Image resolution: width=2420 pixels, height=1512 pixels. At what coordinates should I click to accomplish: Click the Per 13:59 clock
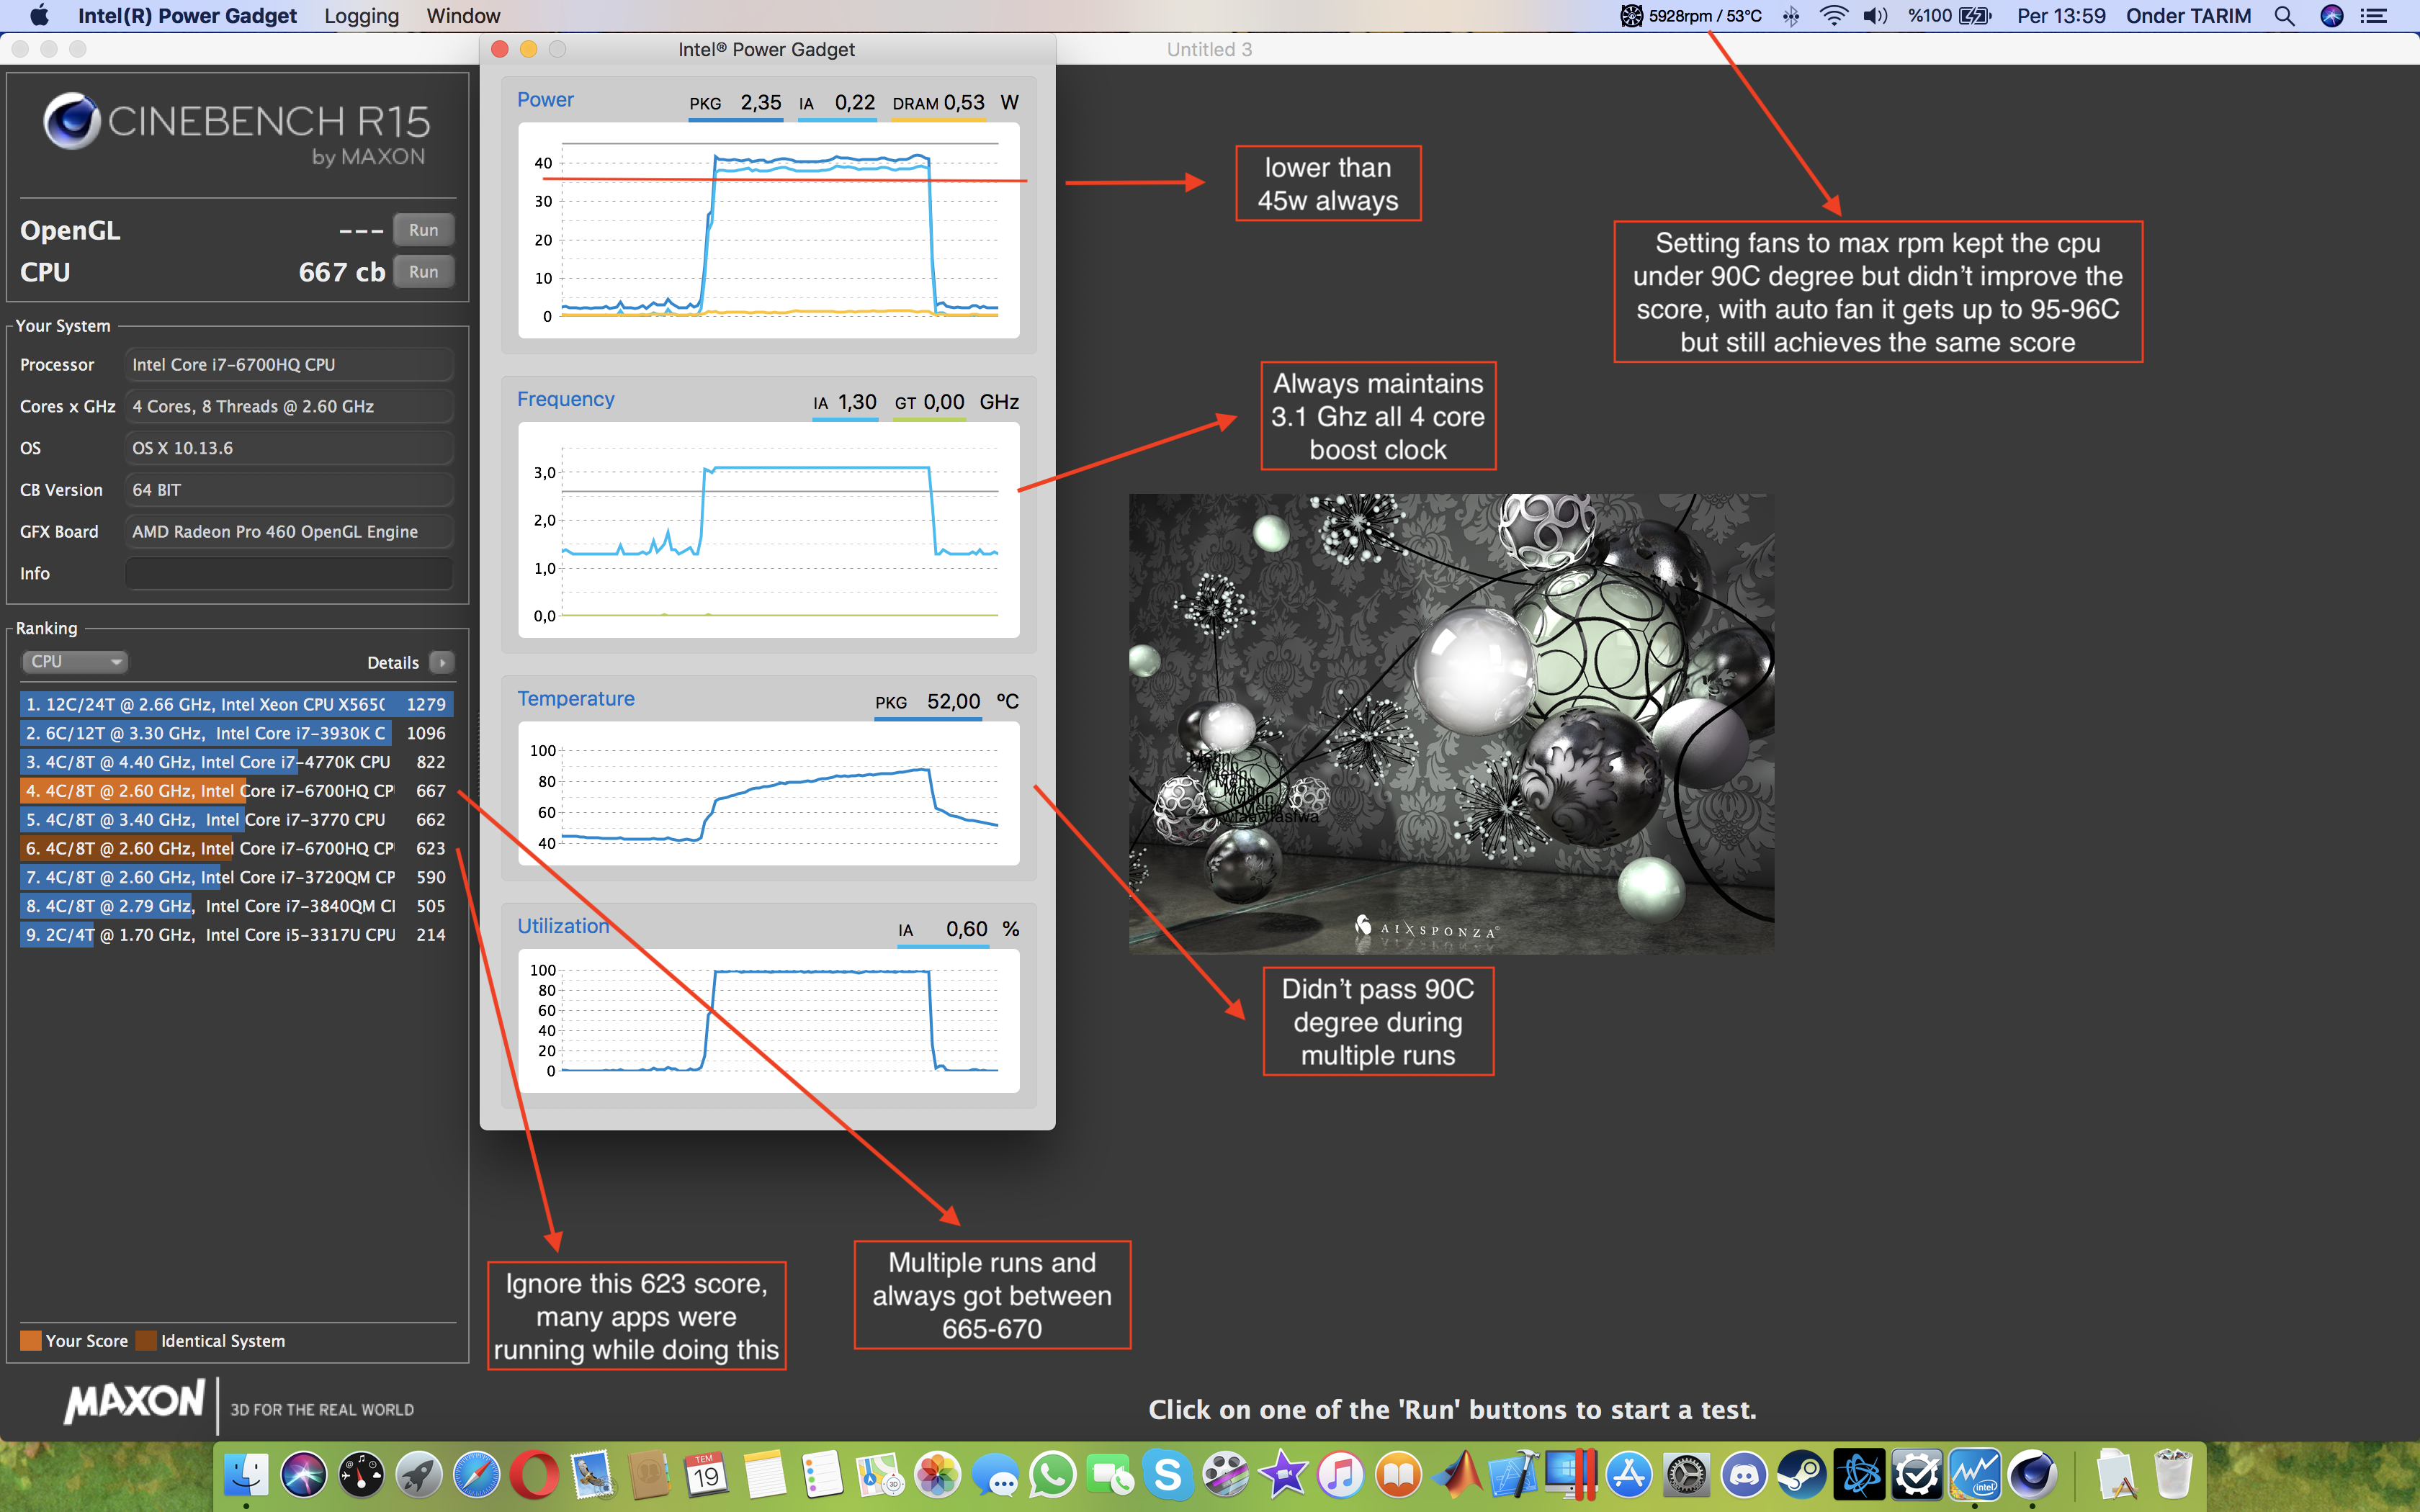click(2061, 16)
